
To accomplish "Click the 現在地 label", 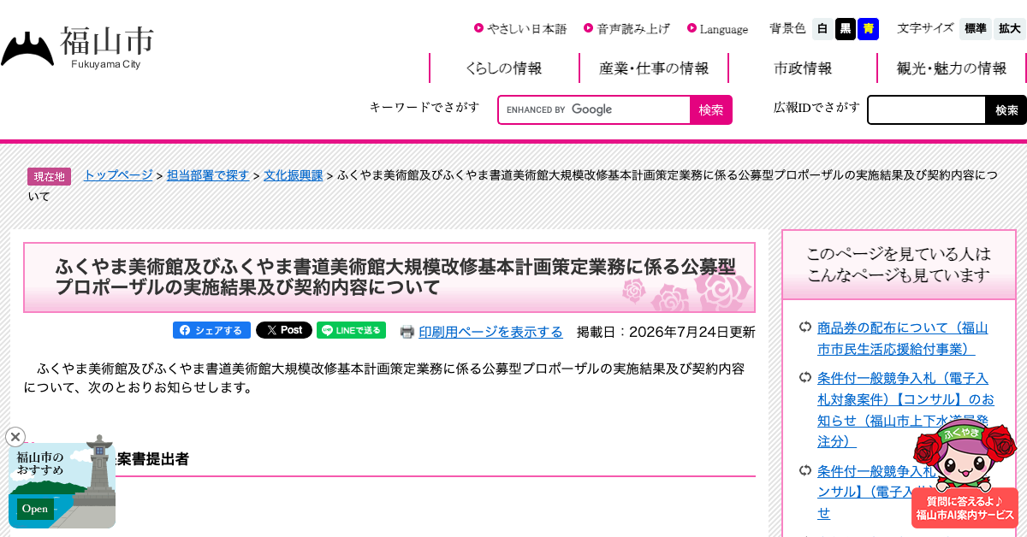I will tap(49, 176).
